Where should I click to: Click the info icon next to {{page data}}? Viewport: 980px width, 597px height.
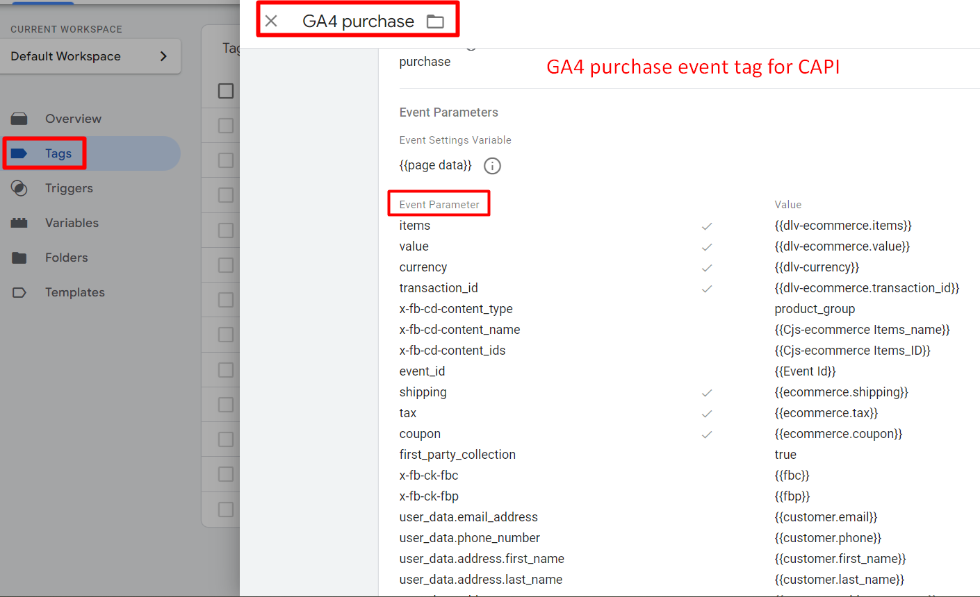click(492, 166)
